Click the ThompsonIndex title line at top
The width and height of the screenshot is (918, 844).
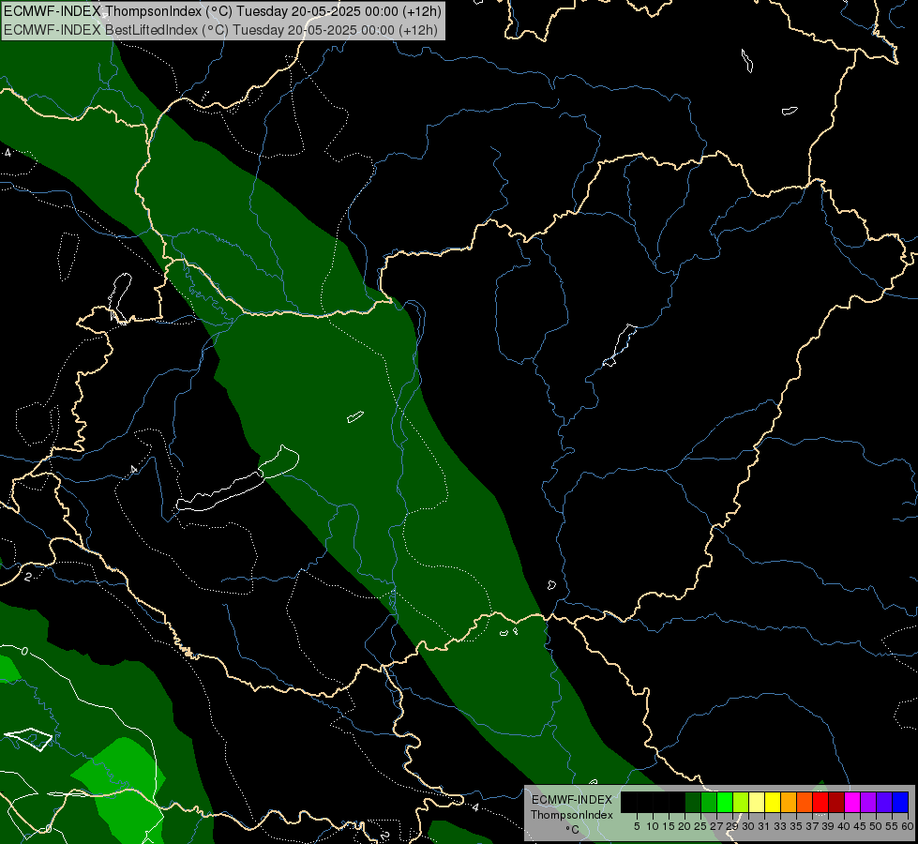(222, 11)
